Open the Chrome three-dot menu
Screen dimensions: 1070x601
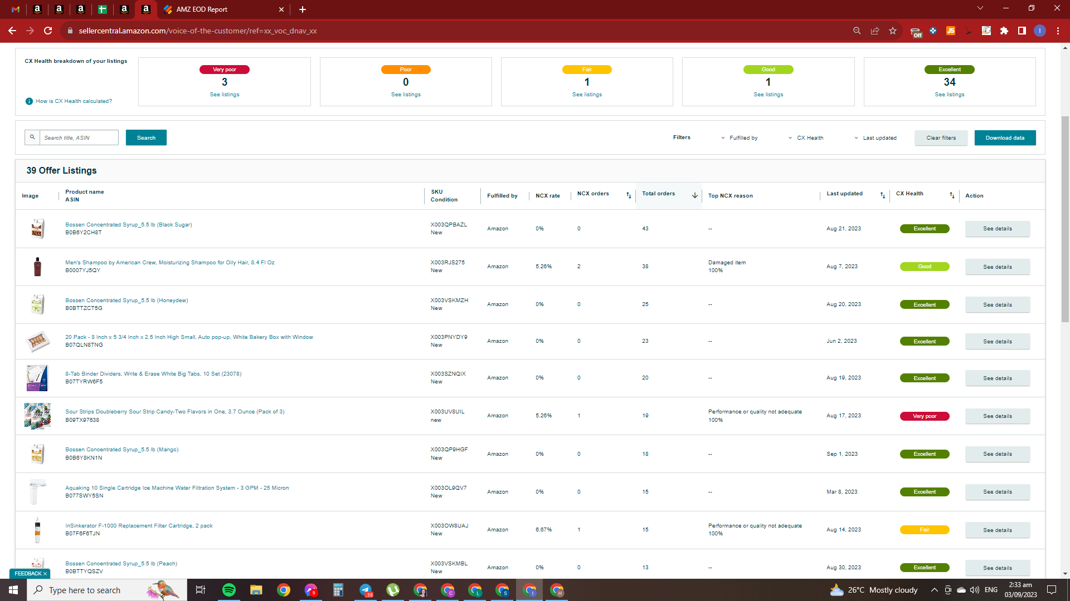[x=1058, y=31]
